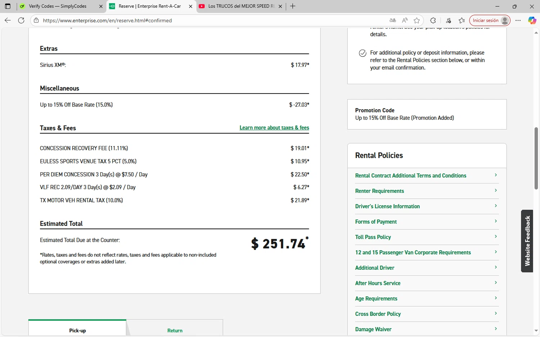The height and width of the screenshot is (337, 540).
Task: Open the browser extensions puzzle icon
Action: tap(433, 21)
